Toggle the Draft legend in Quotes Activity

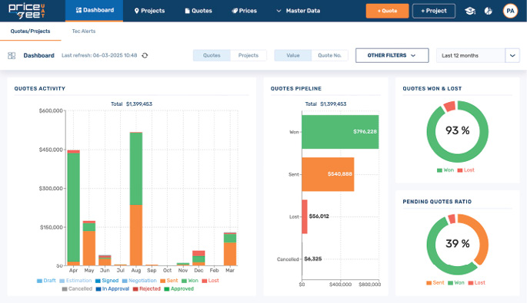(x=46, y=281)
